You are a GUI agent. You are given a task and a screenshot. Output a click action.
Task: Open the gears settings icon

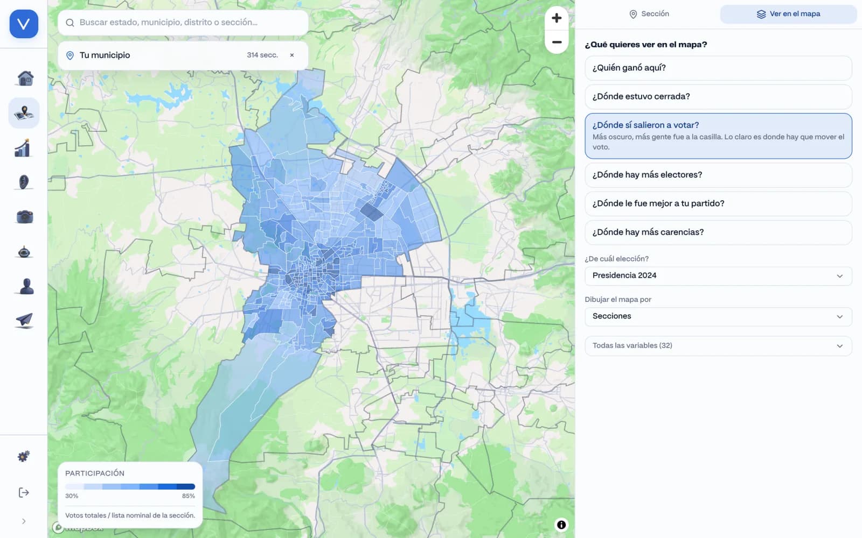tap(24, 456)
